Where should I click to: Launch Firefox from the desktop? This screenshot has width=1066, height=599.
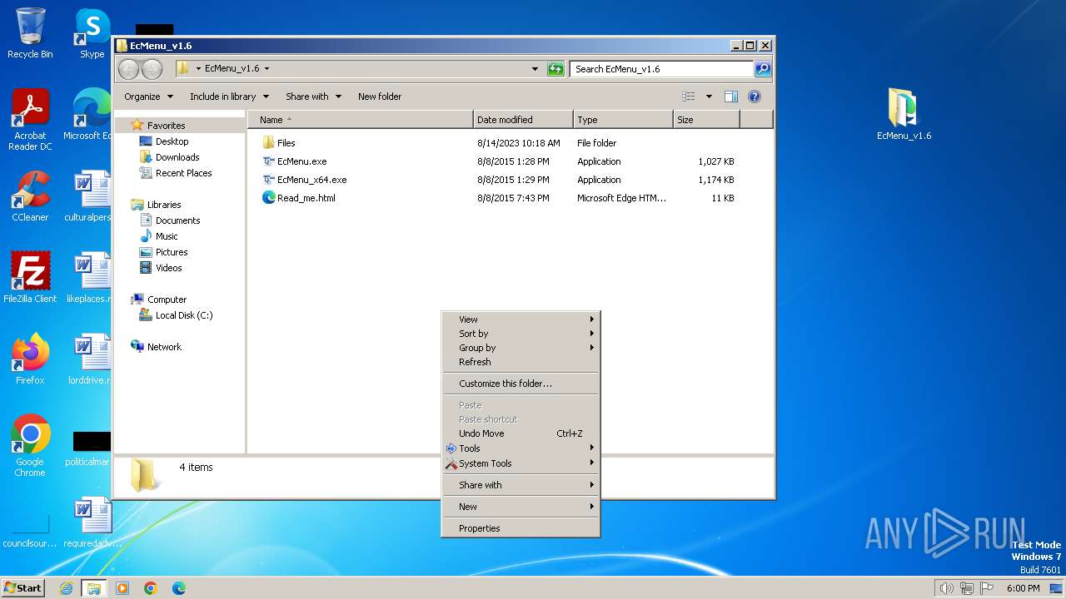[30, 359]
